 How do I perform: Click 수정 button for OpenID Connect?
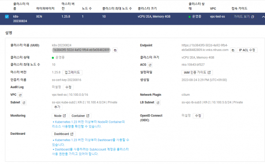(198, 116)
